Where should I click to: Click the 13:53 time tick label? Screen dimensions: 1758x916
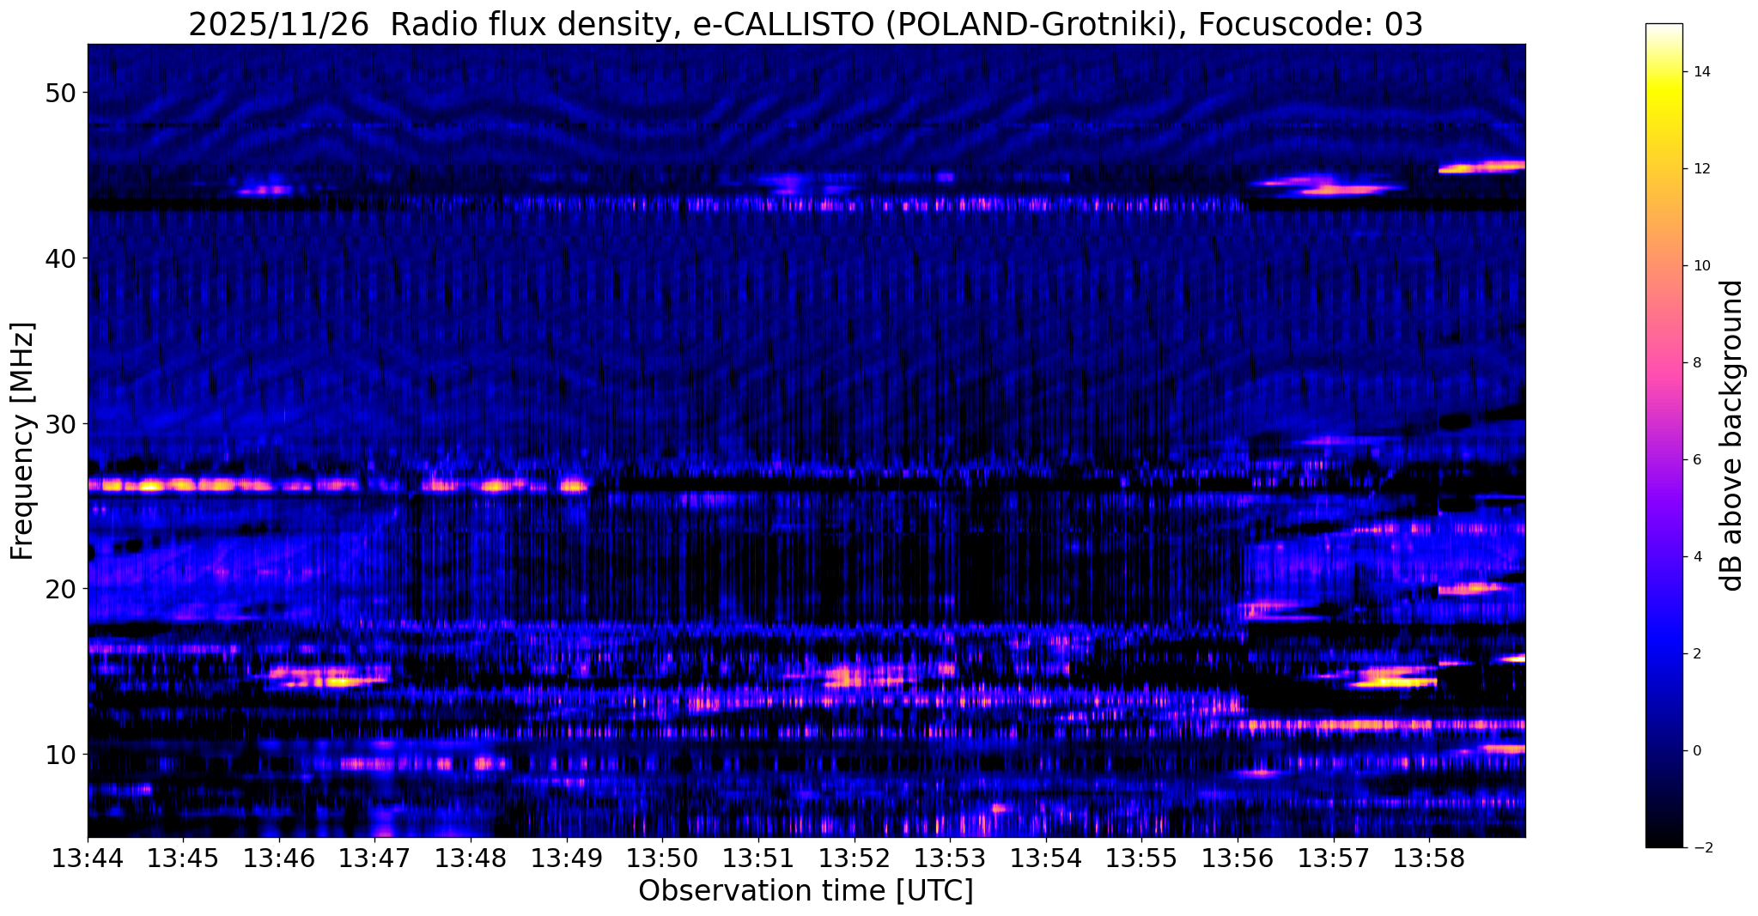950,858
